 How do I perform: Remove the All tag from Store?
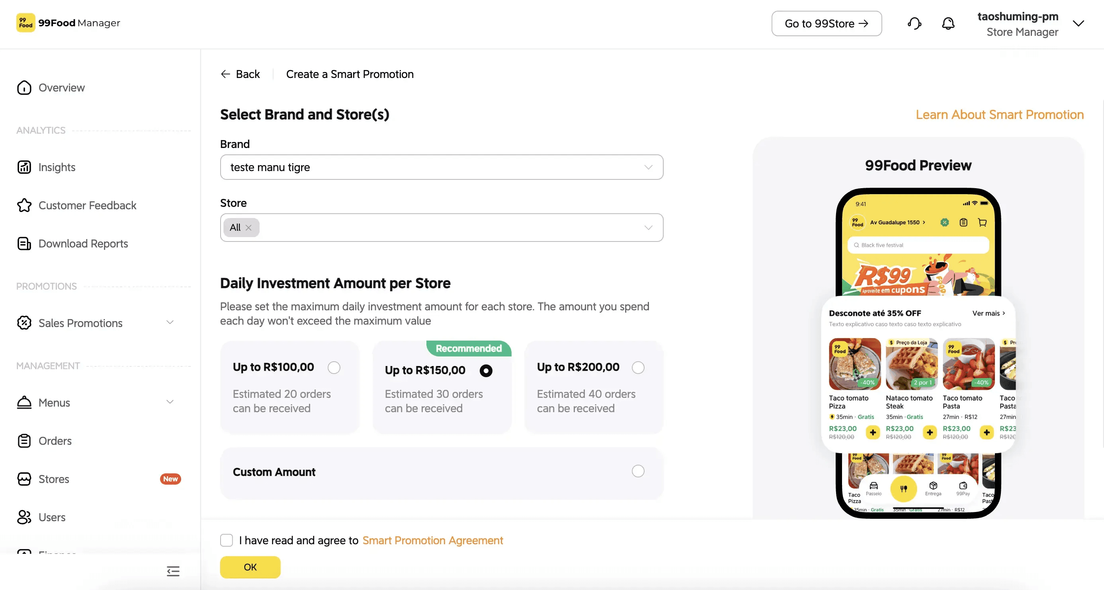pyautogui.click(x=248, y=228)
